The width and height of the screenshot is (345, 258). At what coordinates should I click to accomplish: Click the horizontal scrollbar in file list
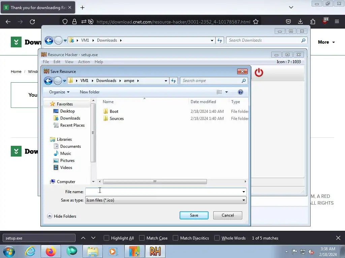[x=155, y=181]
